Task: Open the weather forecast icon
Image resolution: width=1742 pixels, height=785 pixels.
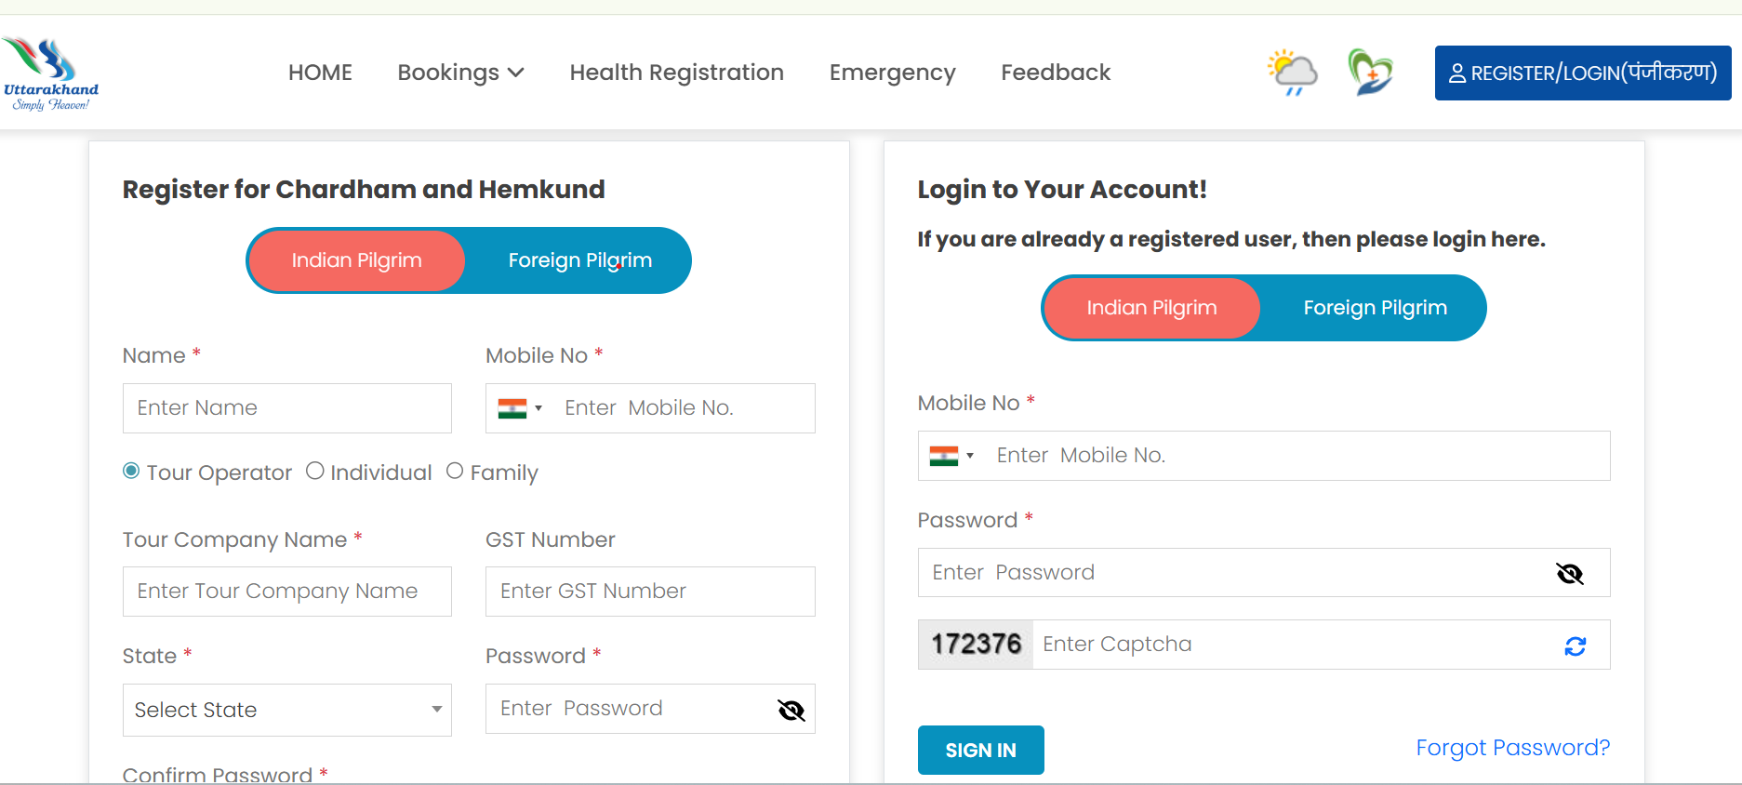Action: [1293, 73]
